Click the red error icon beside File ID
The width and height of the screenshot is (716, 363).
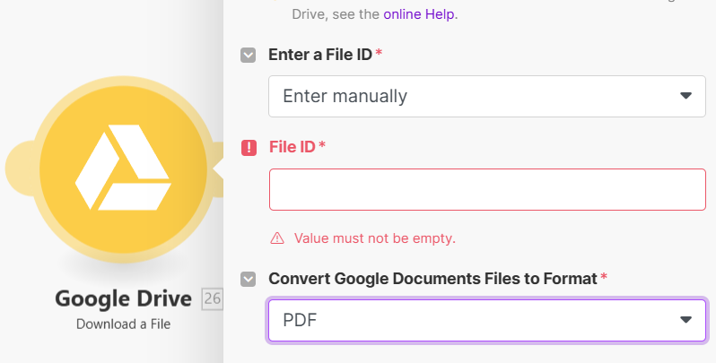249,147
